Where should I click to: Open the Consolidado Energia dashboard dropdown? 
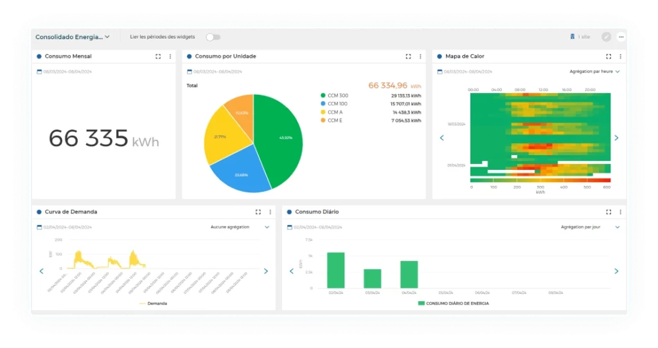[x=72, y=37]
